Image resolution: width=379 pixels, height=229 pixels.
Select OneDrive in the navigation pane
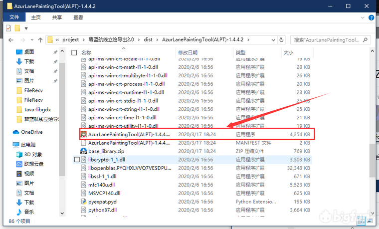click(x=31, y=132)
